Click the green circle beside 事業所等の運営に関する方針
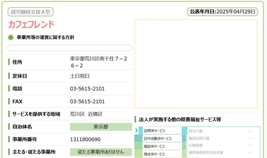Viewport: 267px width, 158px height. (x=11, y=37)
